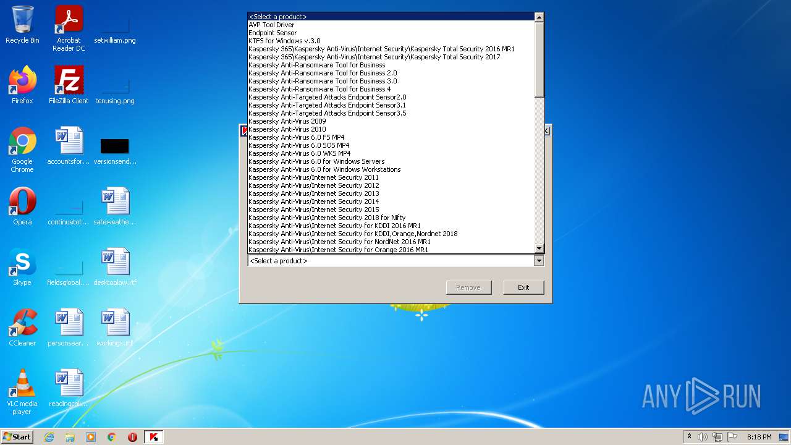Screen dimensions: 791x445
Task: Select Anti-Targeted Attacks Endpoint Sensor3.1
Action: tap(391, 105)
